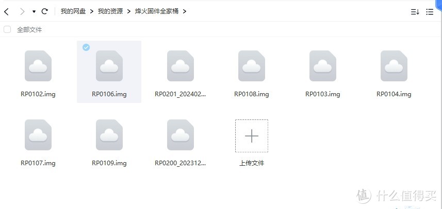
Task: Check the 全部文件 select-all checkbox
Action: (7, 29)
